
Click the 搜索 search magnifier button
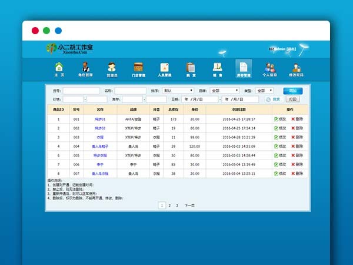(x=272, y=100)
